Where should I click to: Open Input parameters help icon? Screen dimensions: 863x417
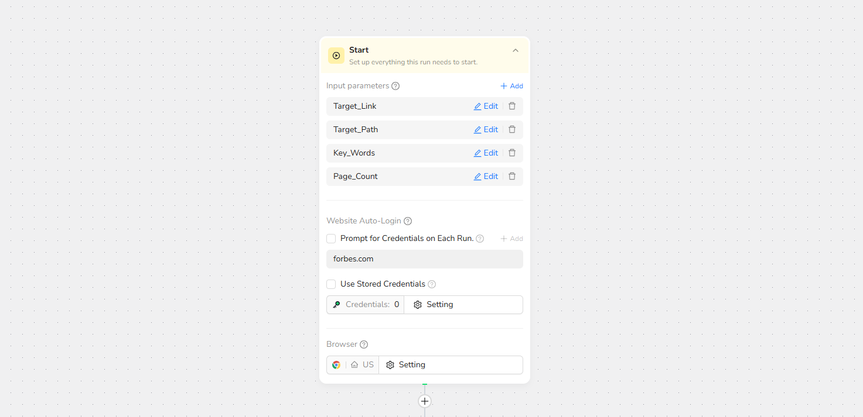pos(395,86)
